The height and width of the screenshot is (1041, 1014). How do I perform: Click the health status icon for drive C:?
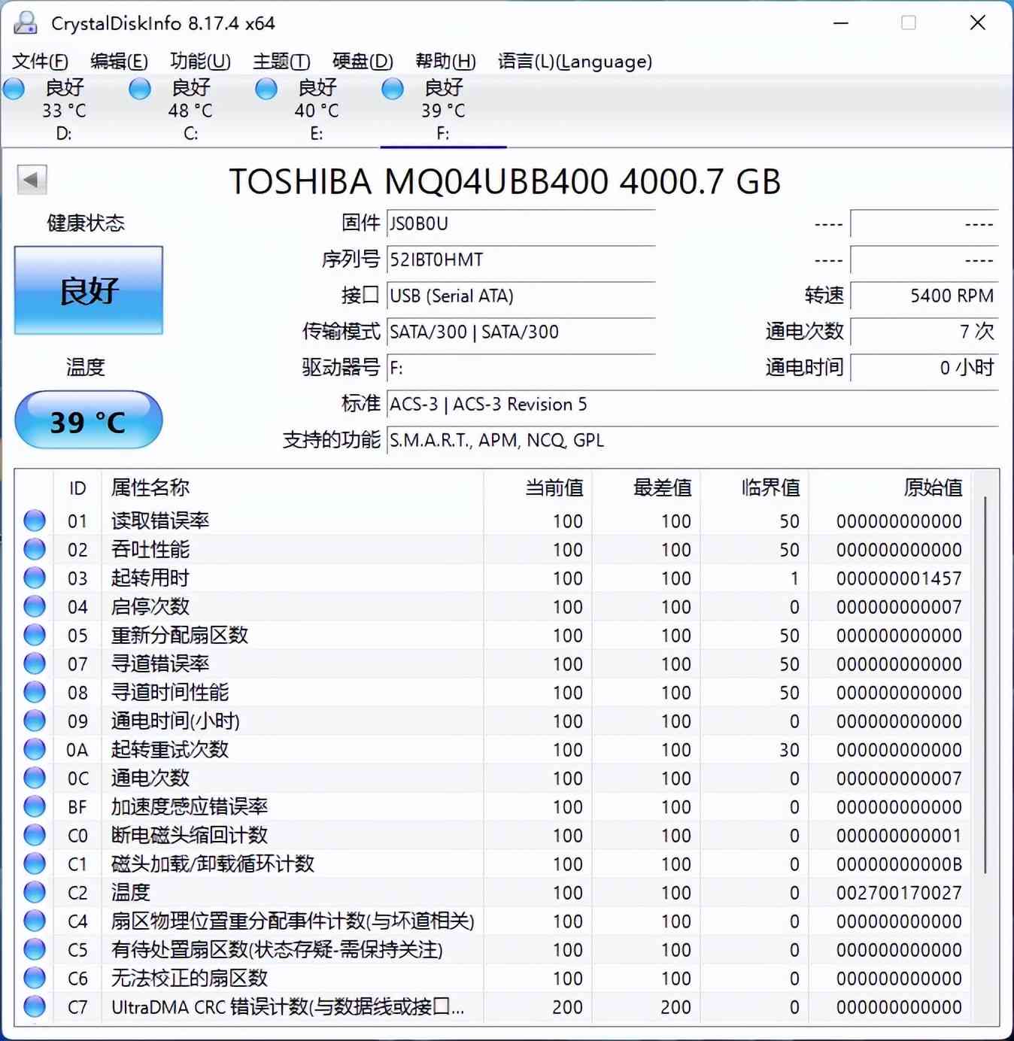pos(140,89)
